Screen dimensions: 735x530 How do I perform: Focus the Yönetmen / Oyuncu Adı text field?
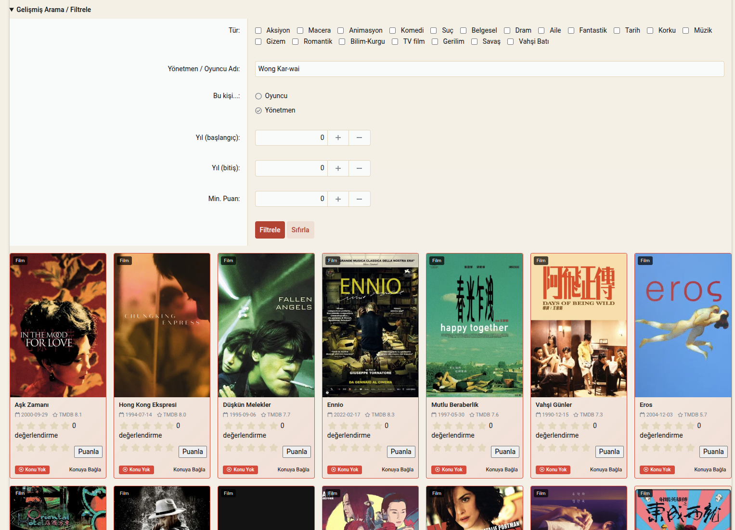tap(490, 69)
